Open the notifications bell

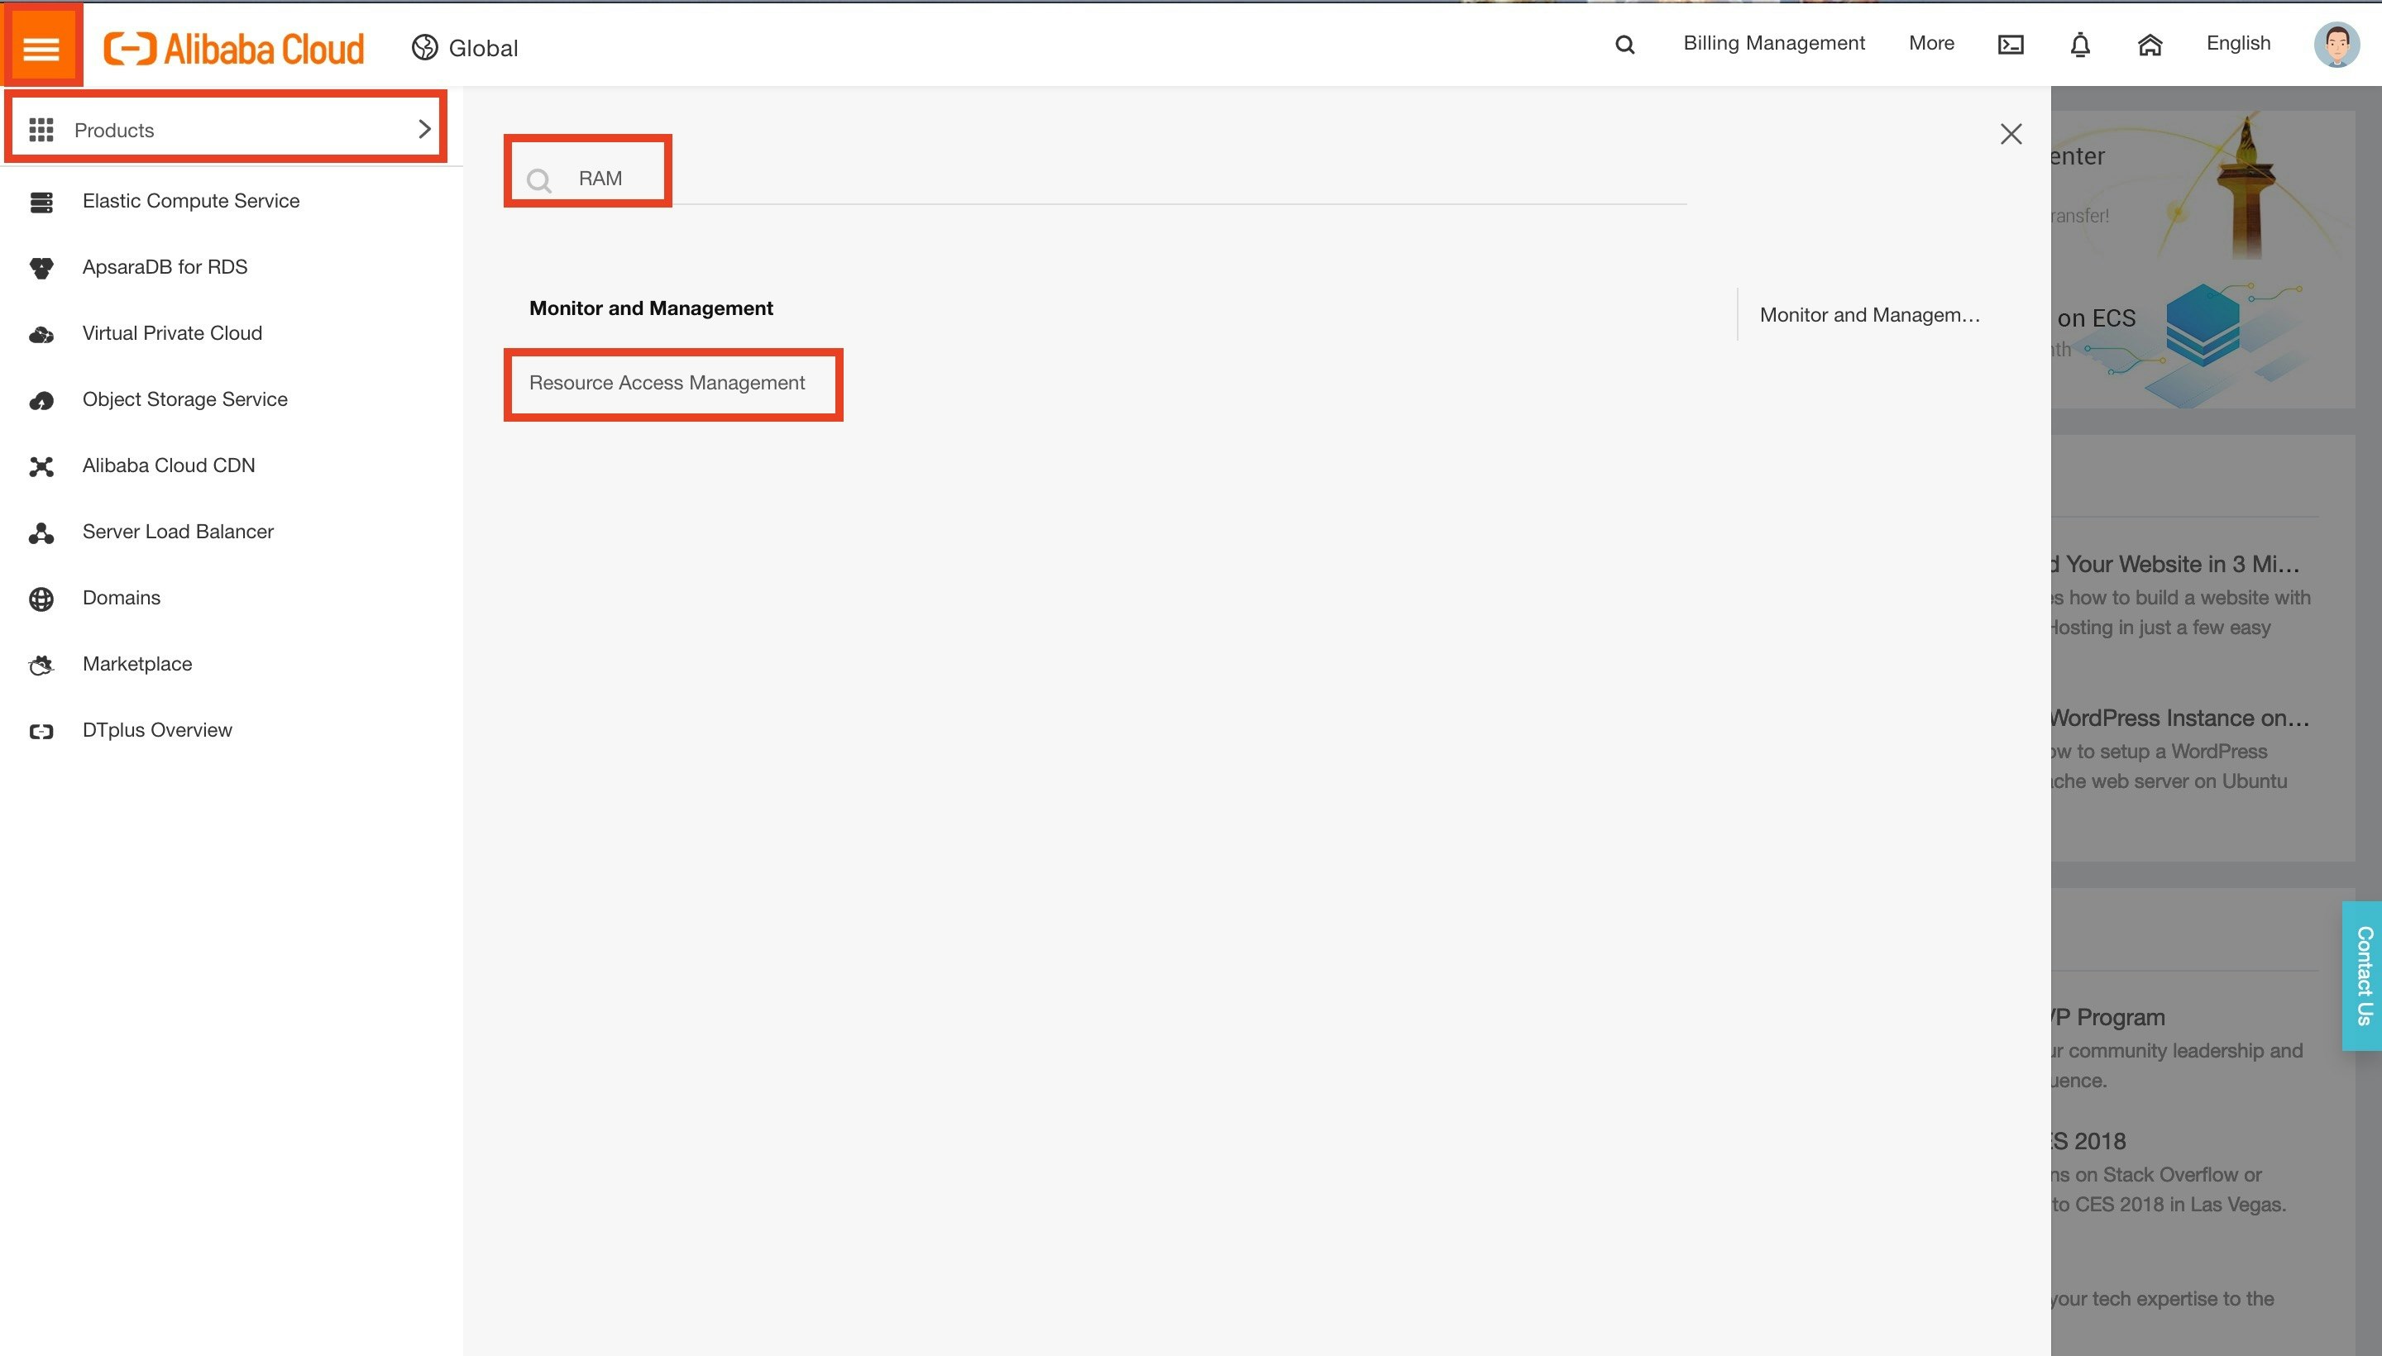point(2080,45)
